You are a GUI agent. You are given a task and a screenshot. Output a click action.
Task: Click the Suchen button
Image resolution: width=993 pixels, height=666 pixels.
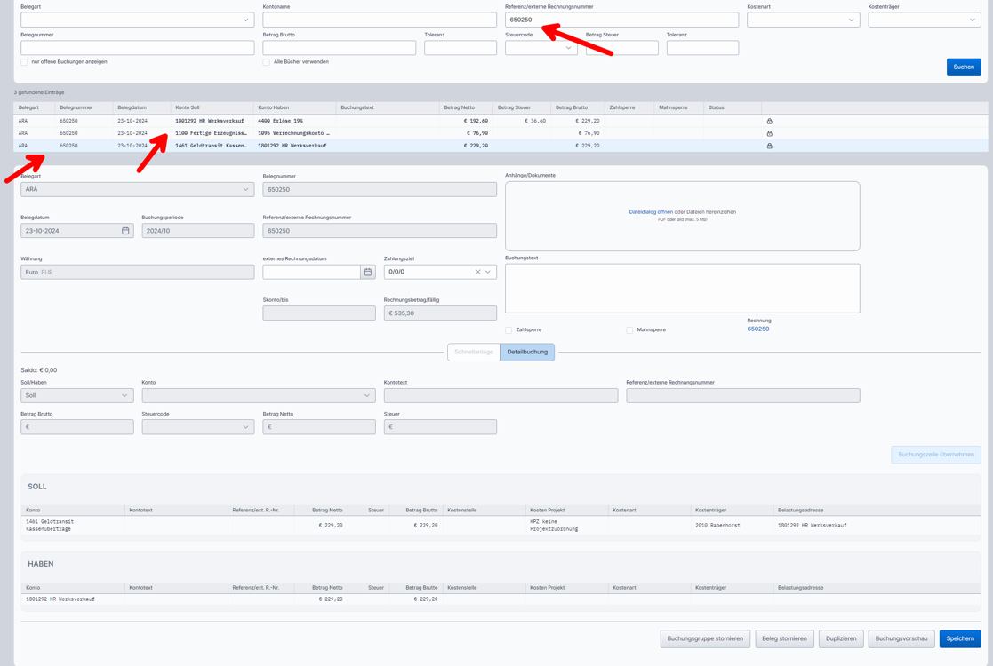(964, 67)
